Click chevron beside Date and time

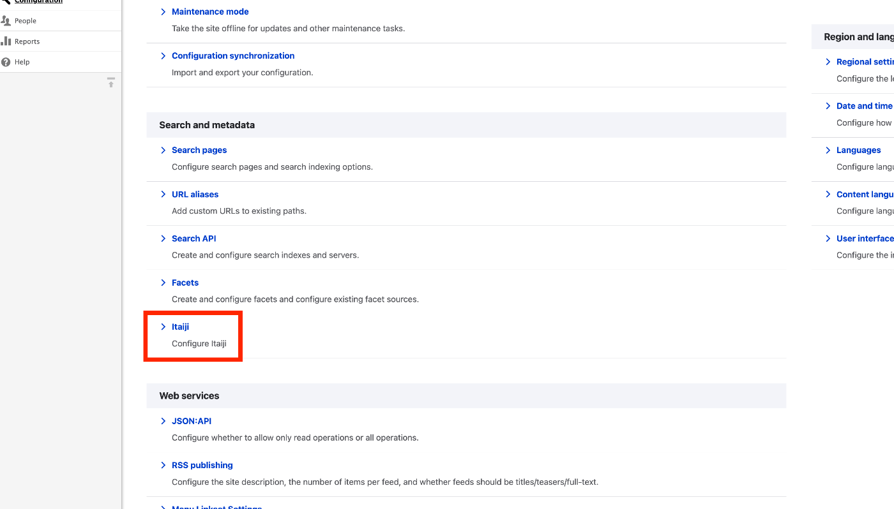(x=828, y=106)
